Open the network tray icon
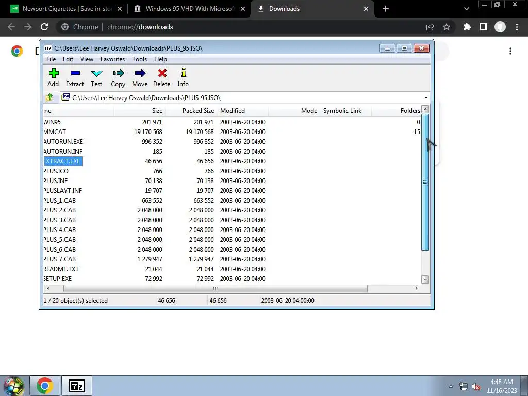 coord(464,387)
